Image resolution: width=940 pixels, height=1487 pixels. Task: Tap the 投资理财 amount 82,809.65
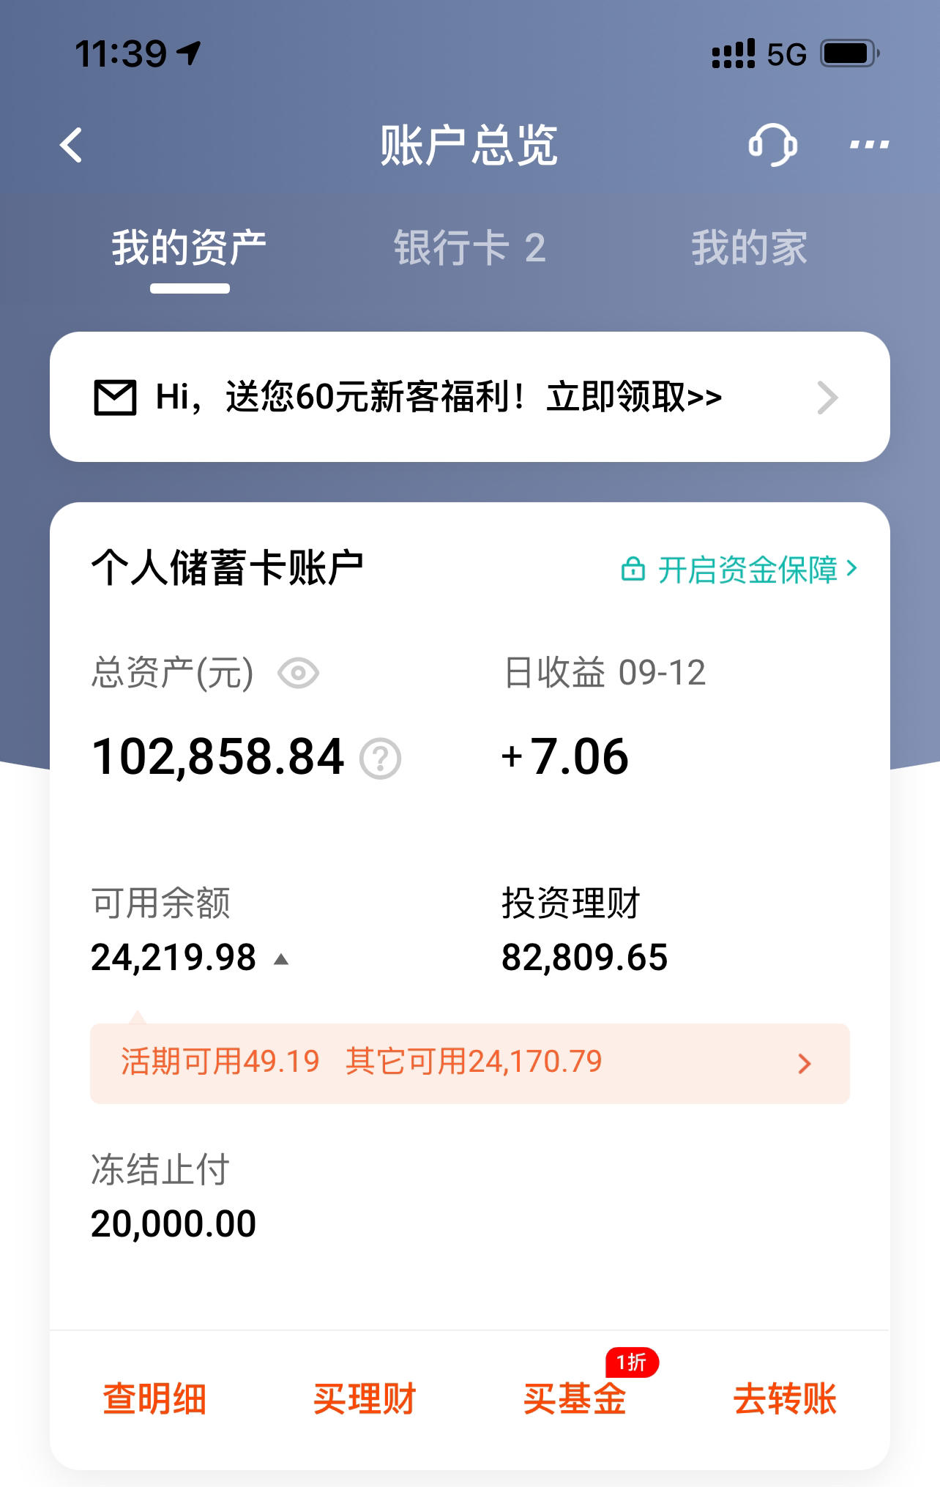[x=585, y=958]
